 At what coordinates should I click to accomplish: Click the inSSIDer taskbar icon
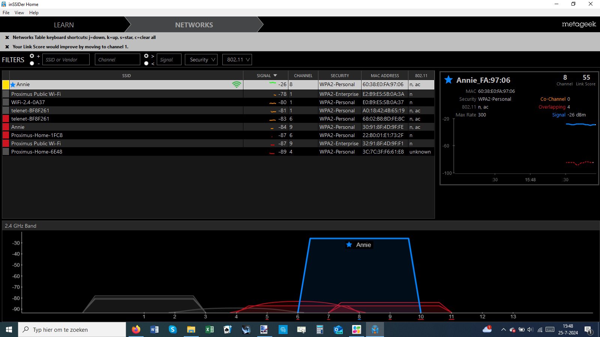click(x=375, y=330)
